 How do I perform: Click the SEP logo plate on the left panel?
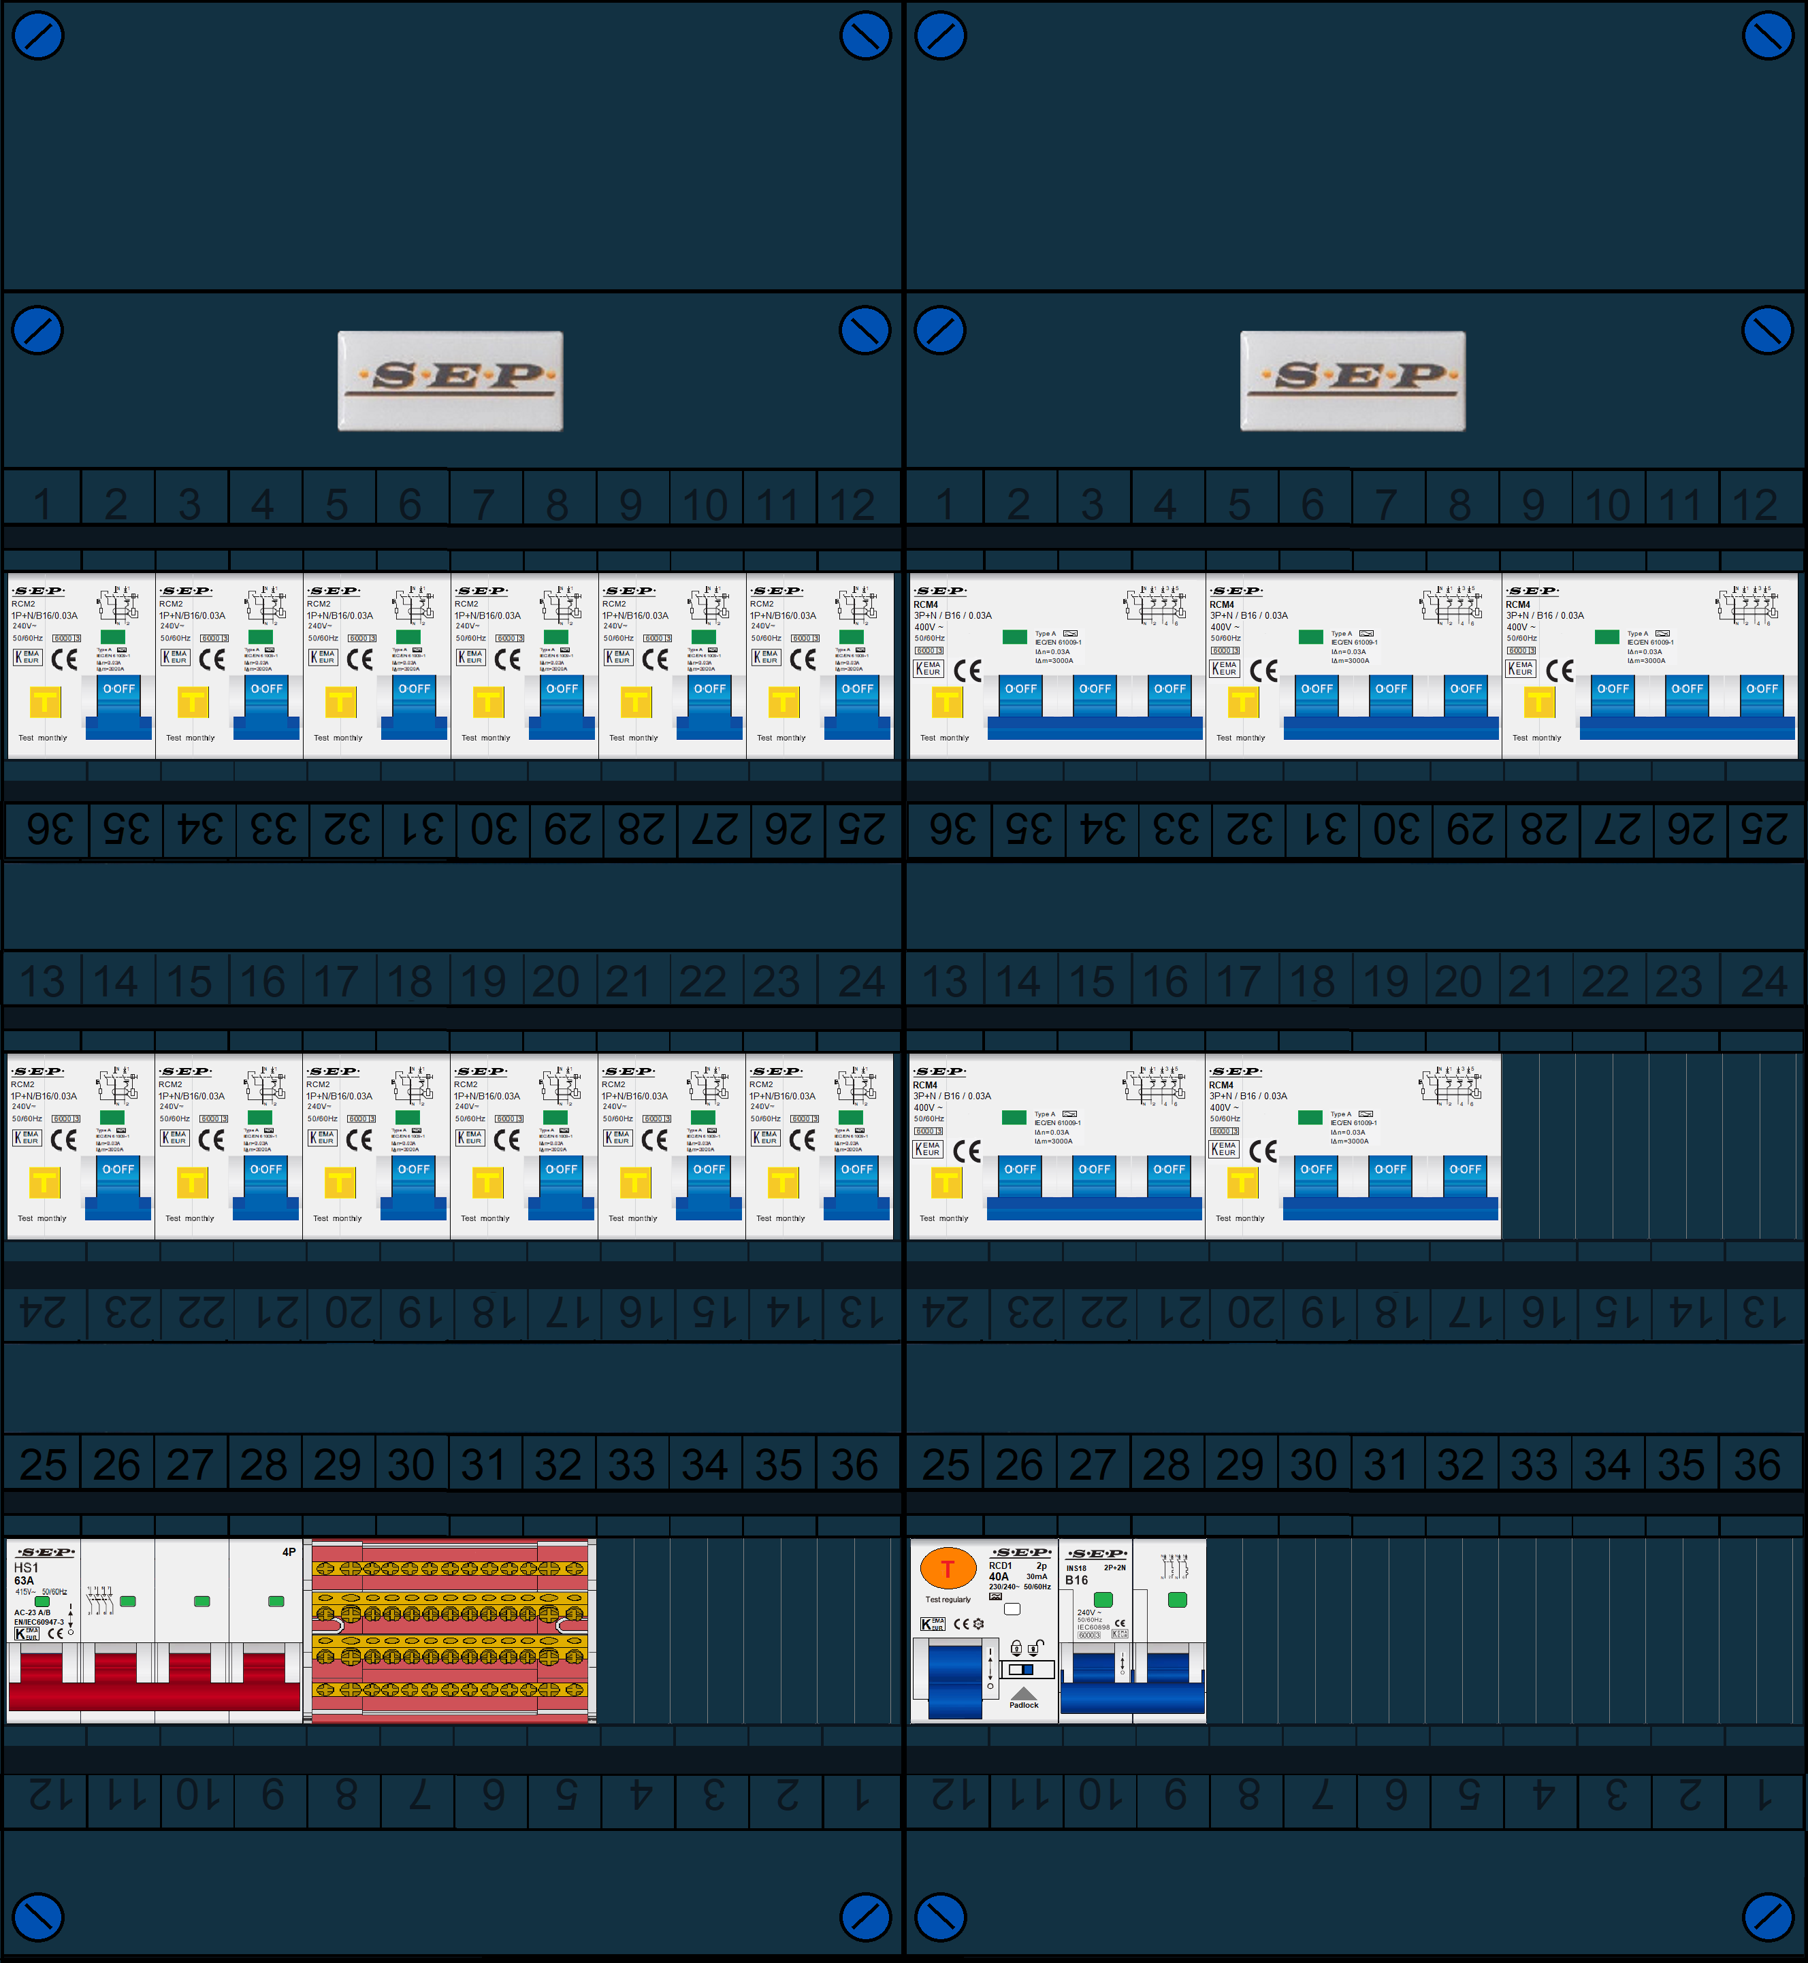(x=450, y=380)
